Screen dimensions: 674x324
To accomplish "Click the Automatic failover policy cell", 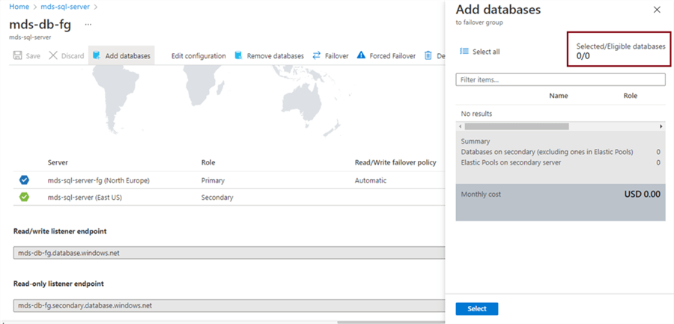I will (370, 180).
